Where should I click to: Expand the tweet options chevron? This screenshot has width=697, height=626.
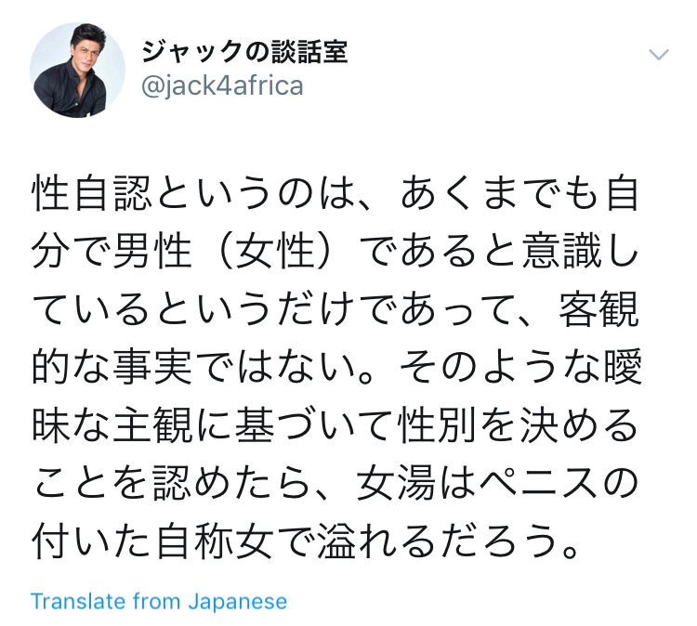pyautogui.click(x=658, y=55)
